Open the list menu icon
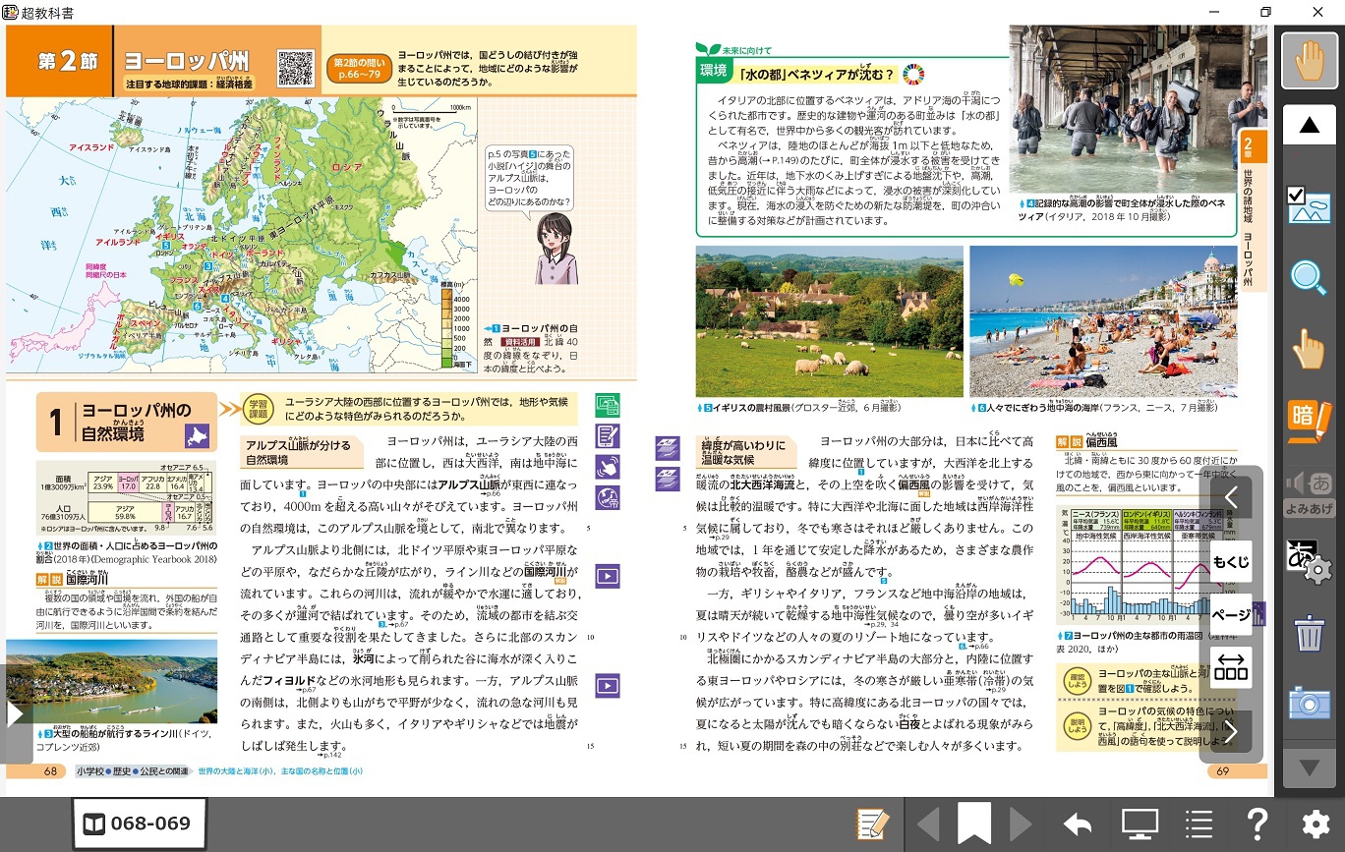 pyautogui.click(x=1198, y=824)
